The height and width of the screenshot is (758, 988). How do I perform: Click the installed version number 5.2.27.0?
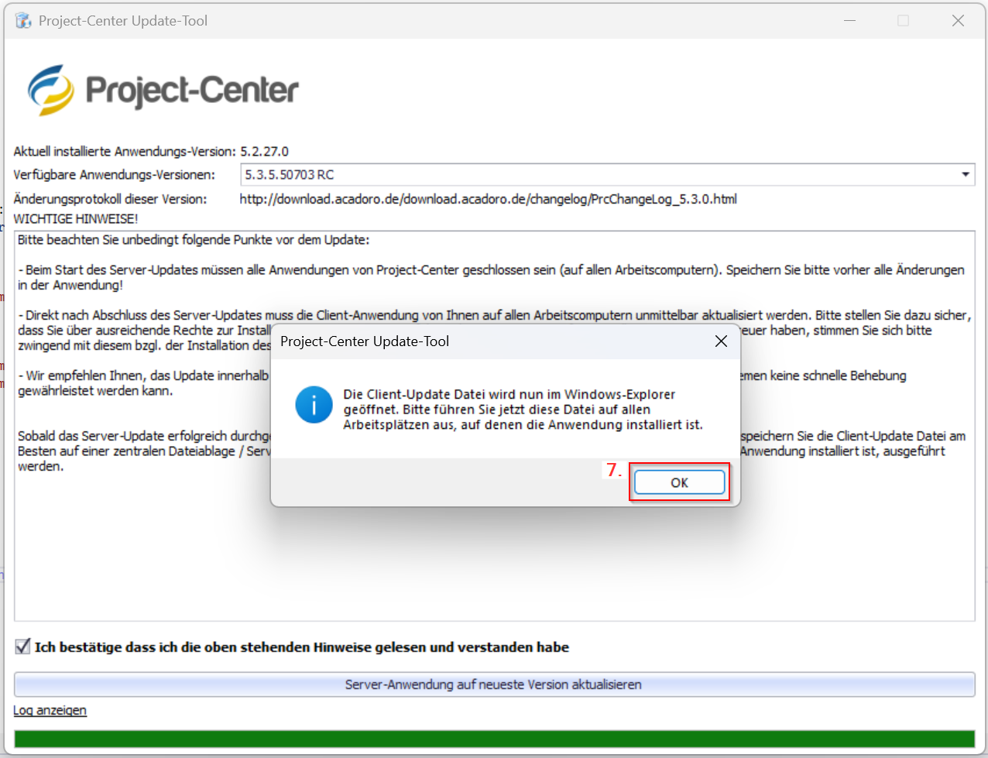(264, 152)
